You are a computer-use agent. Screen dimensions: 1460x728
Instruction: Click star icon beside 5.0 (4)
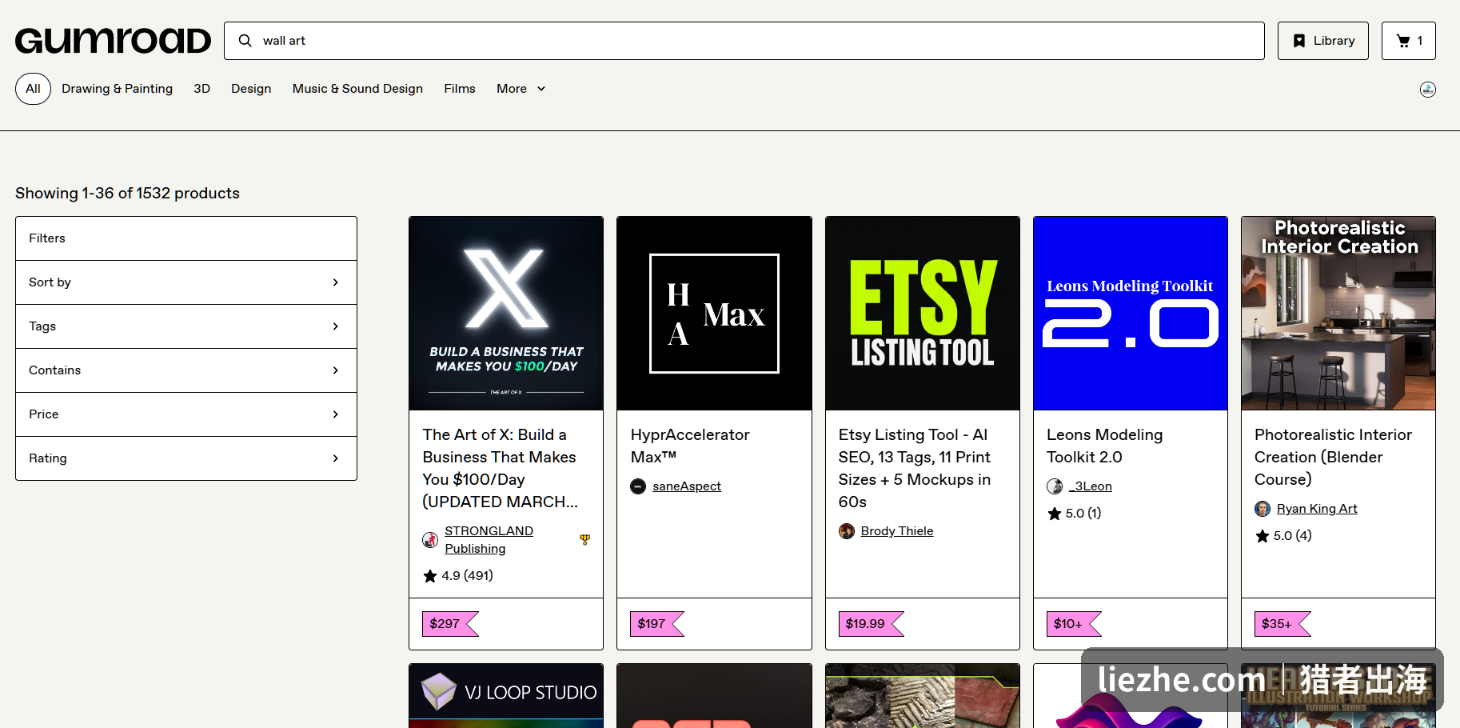click(1263, 536)
